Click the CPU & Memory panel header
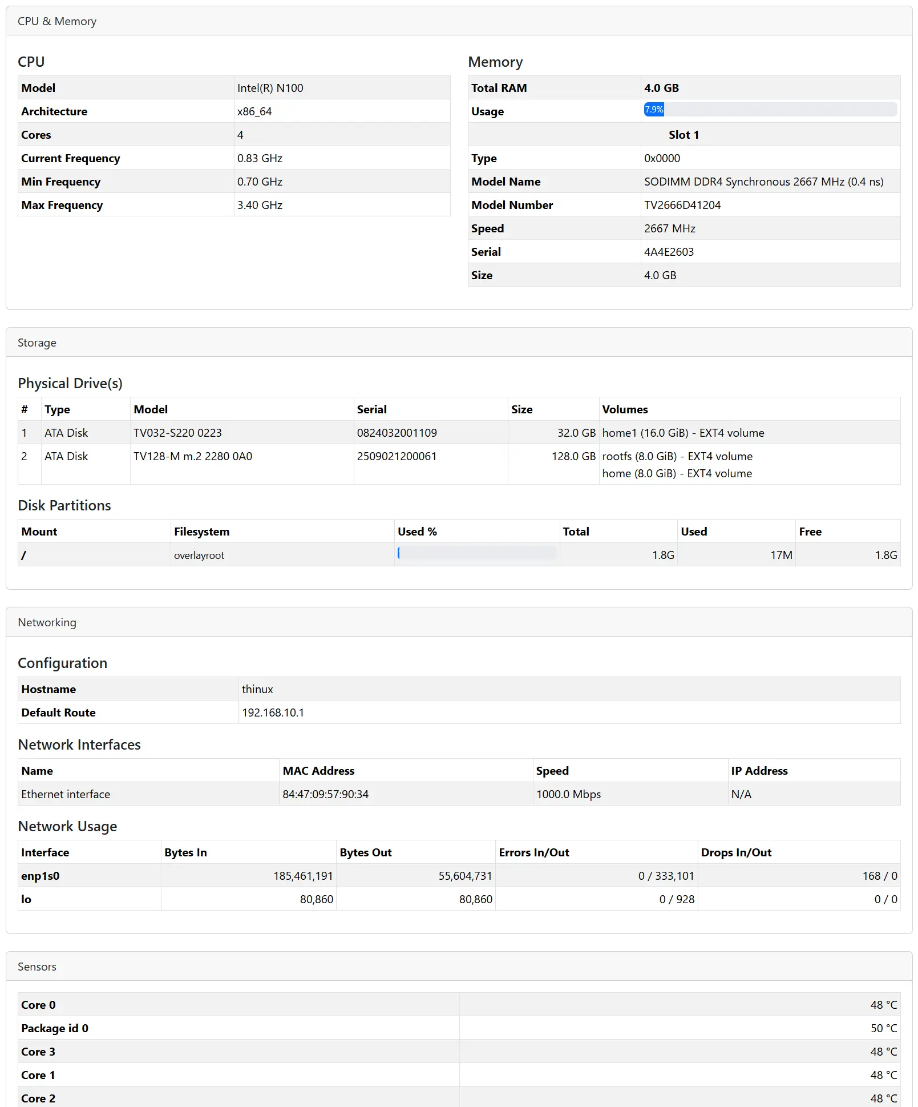The image size is (918, 1107). click(57, 21)
